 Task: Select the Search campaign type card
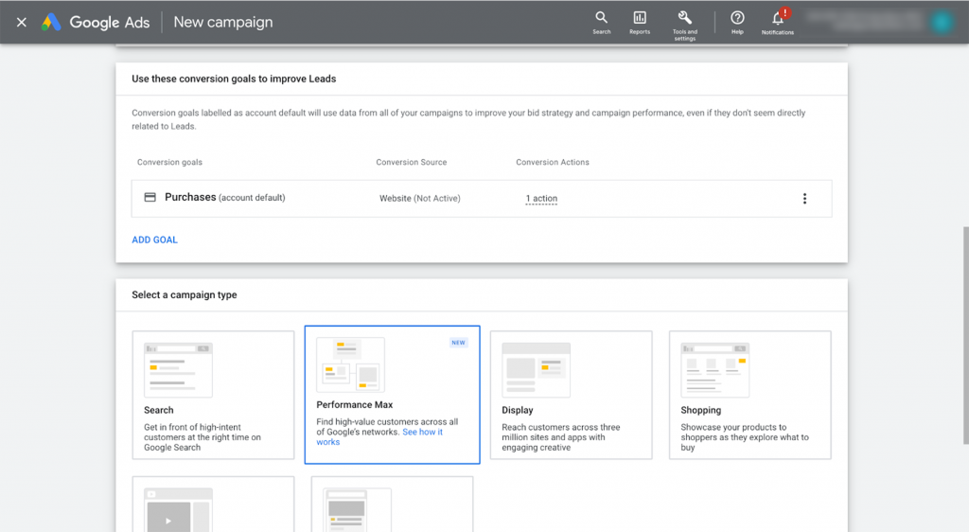coord(213,395)
